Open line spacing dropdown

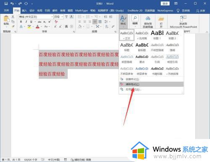coord(108,22)
